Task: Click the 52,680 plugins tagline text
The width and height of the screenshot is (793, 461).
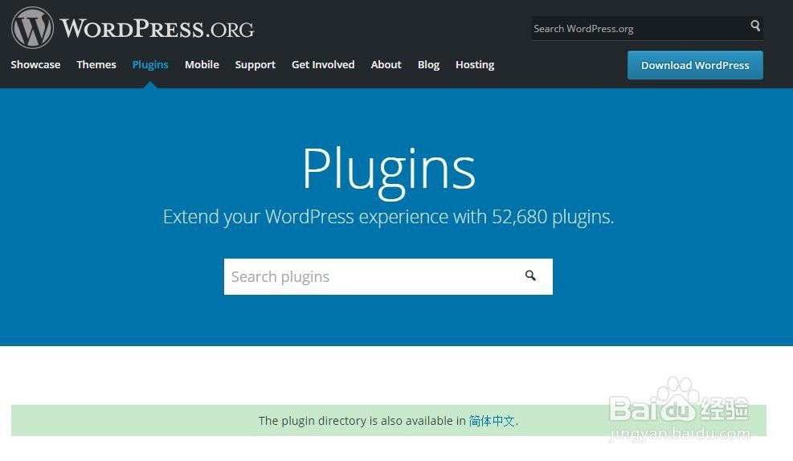Action: tap(388, 217)
